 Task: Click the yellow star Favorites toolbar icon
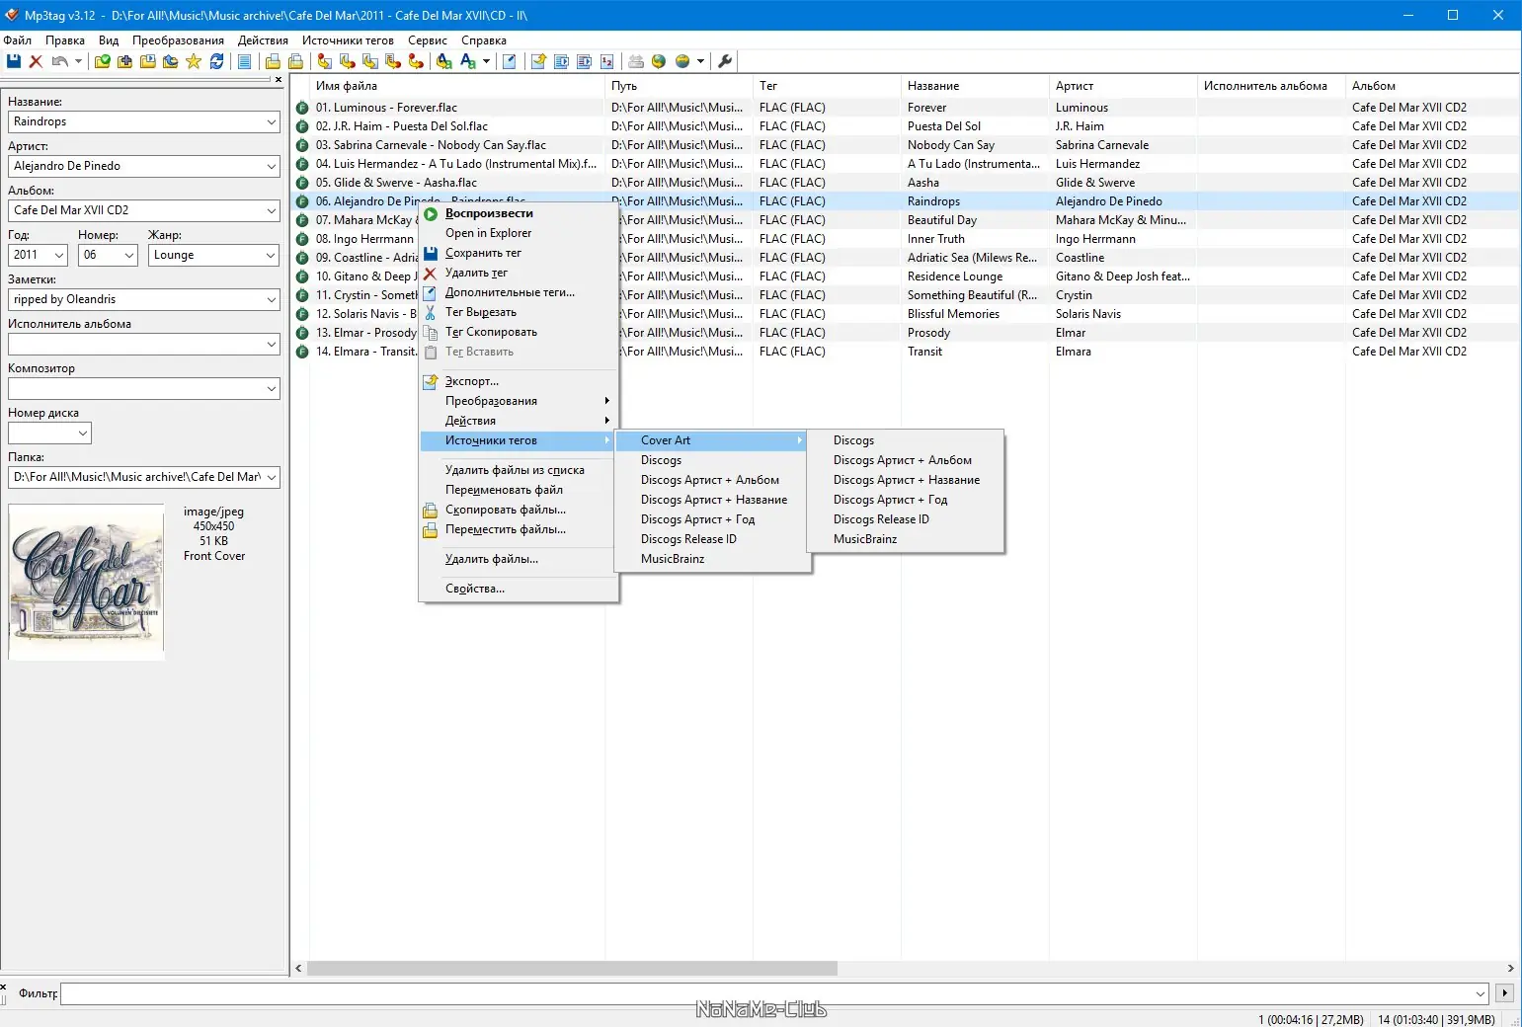[x=194, y=61]
